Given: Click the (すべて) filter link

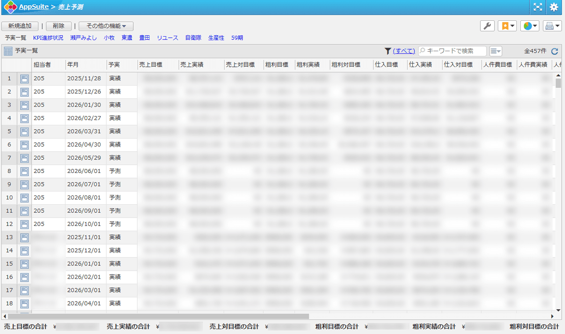Looking at the screenshot, I should pos(404,51).
